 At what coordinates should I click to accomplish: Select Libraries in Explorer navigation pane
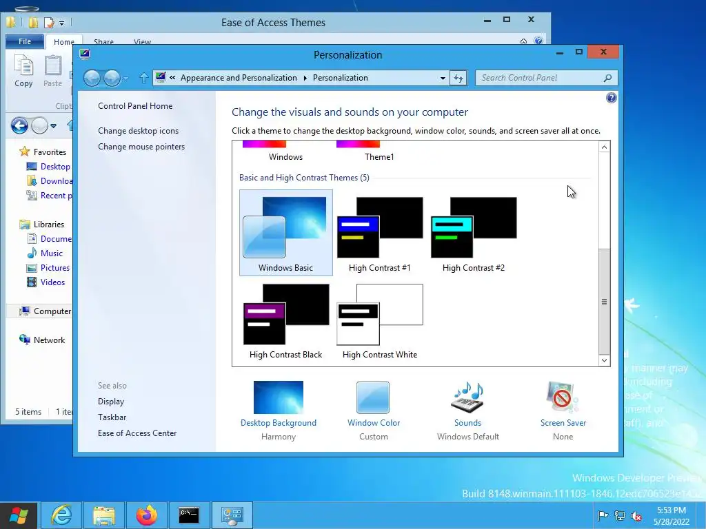coord(49,224)
